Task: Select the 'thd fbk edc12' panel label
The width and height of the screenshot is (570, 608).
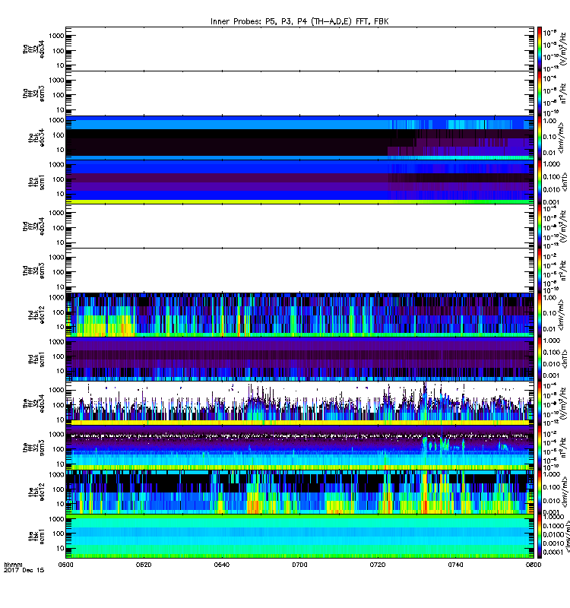Action: click(x=36, y=315)
